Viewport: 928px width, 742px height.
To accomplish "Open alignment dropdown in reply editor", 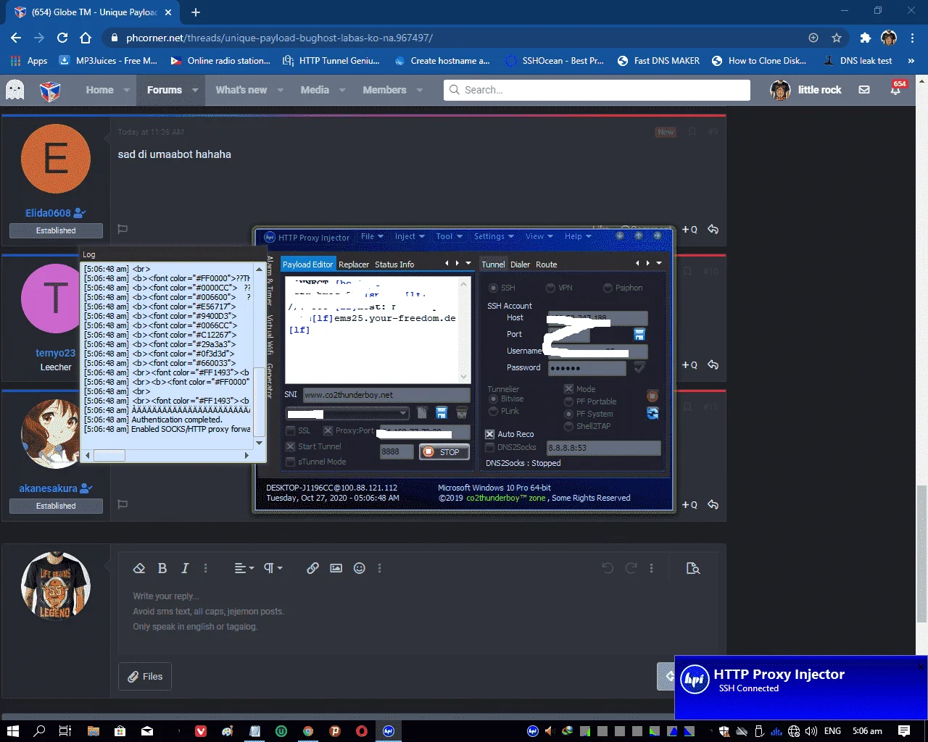I will 244,568.
